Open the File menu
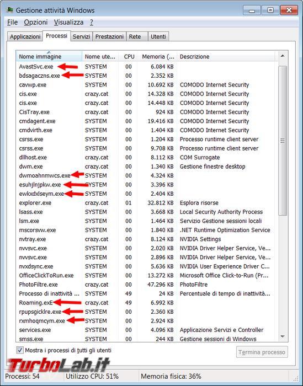This screenshot has height=386, width=303. click(x=12, y=23)
